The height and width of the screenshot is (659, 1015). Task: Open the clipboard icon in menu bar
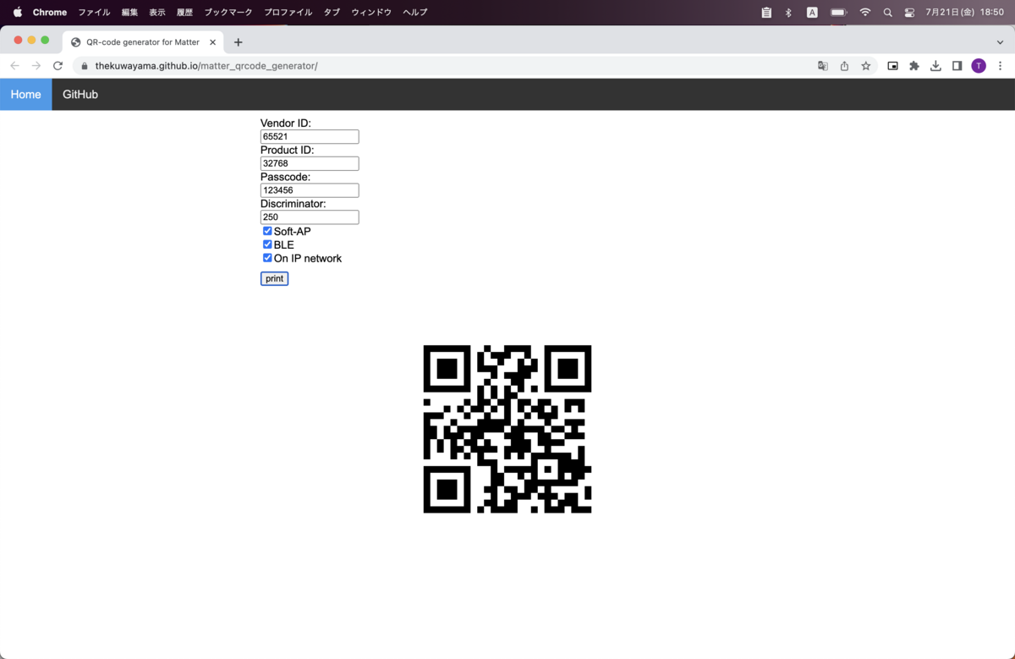coord(766,12)
